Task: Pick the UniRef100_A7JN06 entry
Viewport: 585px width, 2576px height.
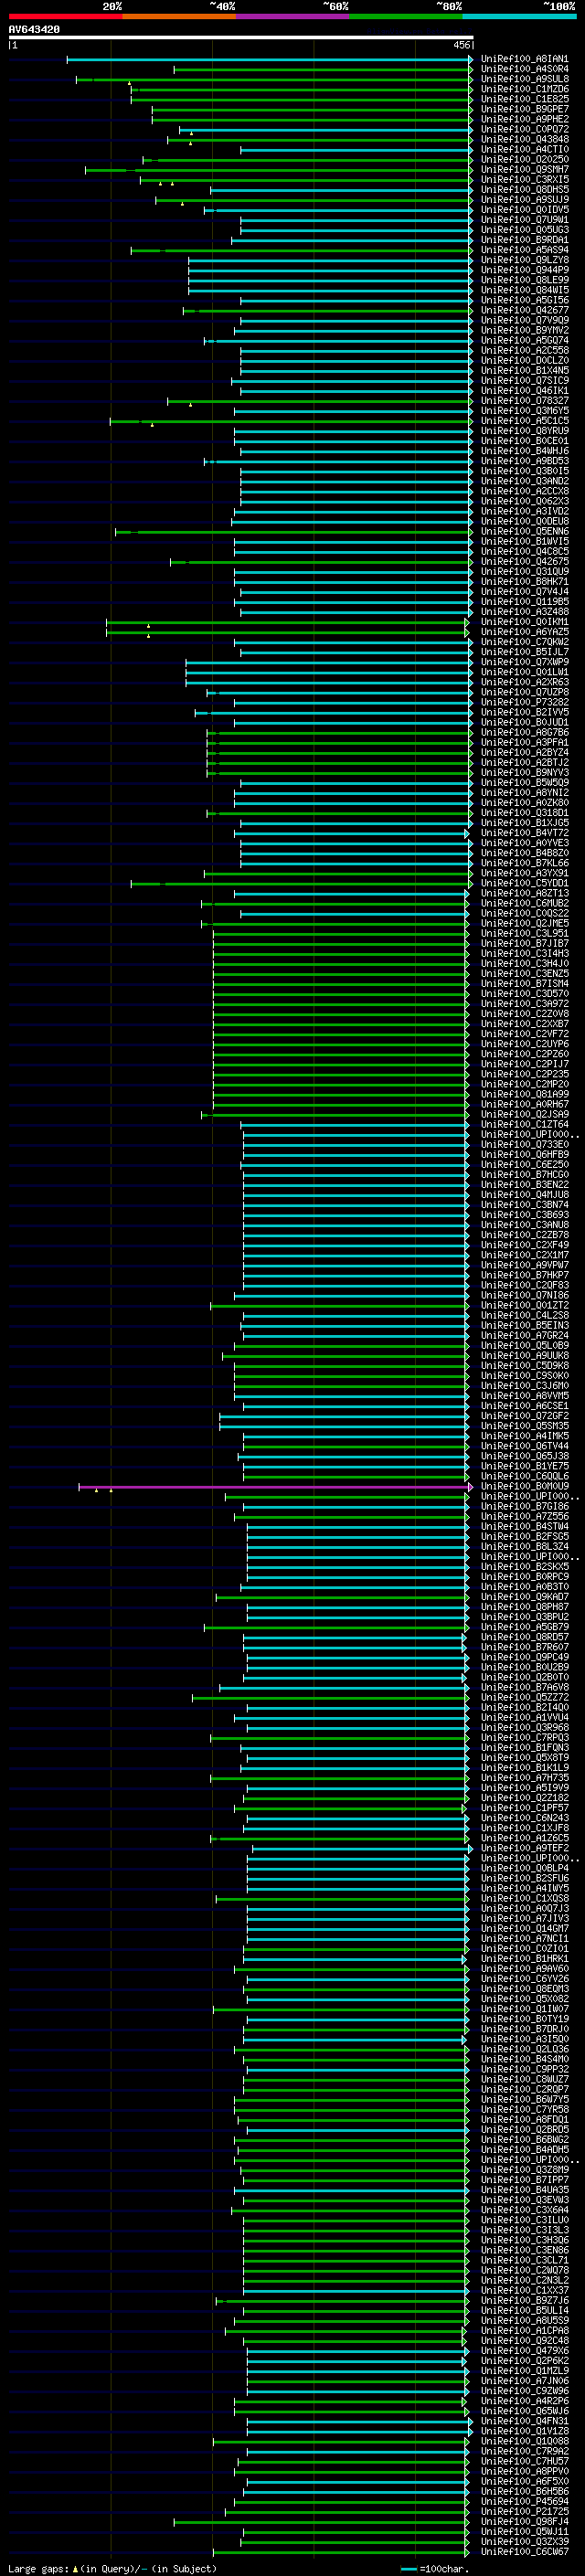Action: tap(525, 2380)
